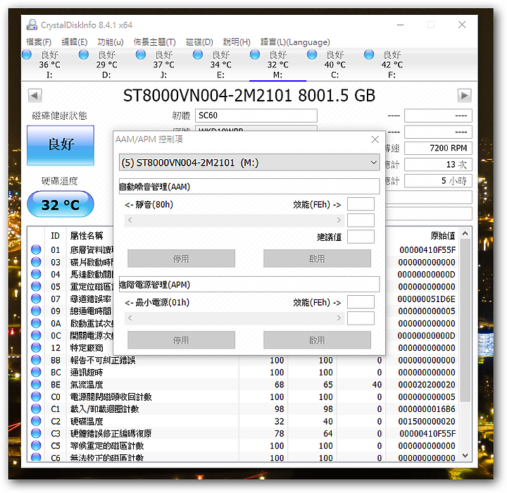Click status orb for attribute 07
The image size is (507, 493).
tap(36, 299)
